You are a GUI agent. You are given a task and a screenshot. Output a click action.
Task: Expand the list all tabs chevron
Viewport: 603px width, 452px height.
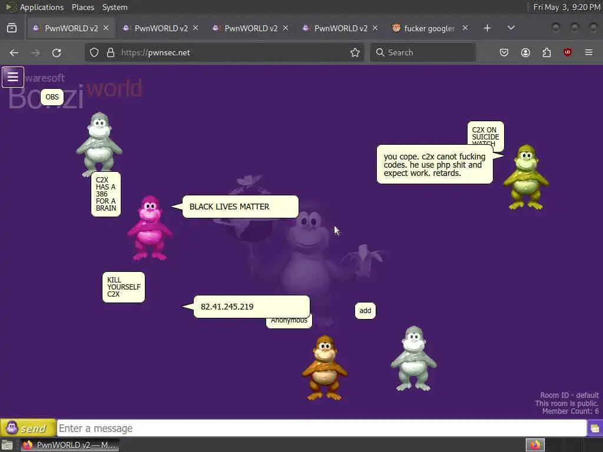511,28
